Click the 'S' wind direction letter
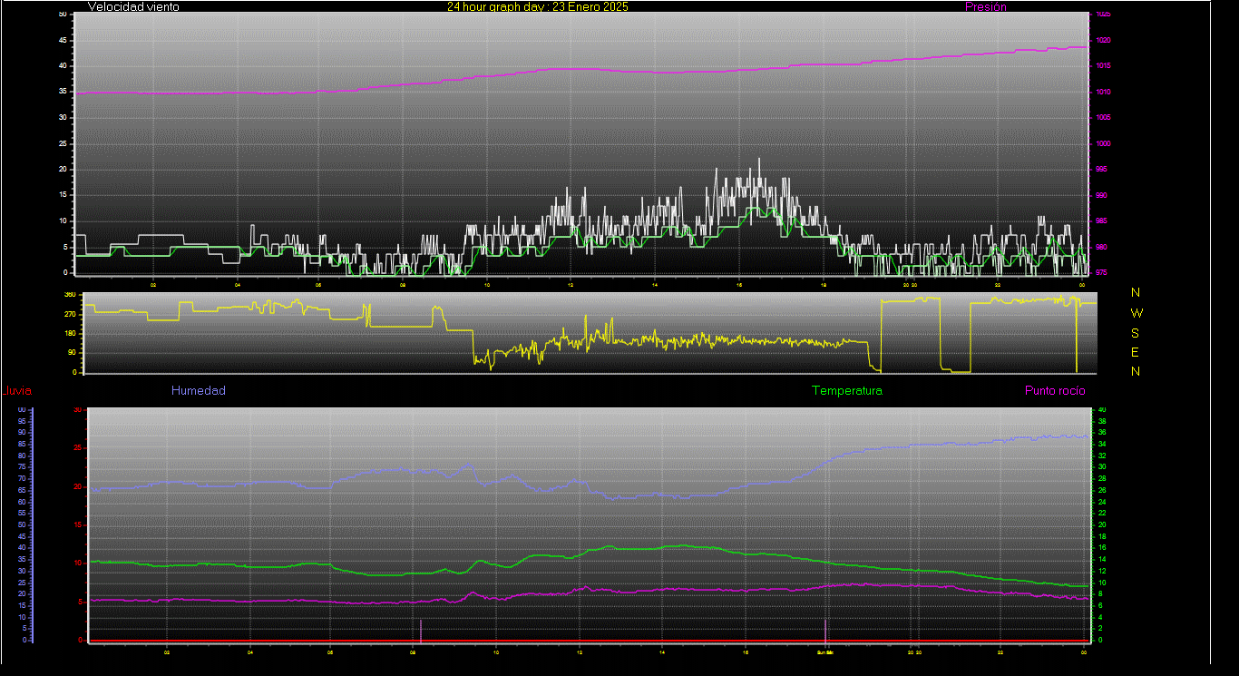 [x=1137, y=333]
